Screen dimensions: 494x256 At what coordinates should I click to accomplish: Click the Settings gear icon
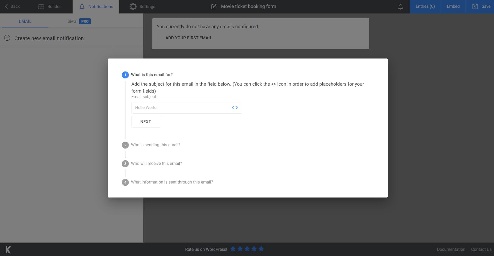point(133,6)
